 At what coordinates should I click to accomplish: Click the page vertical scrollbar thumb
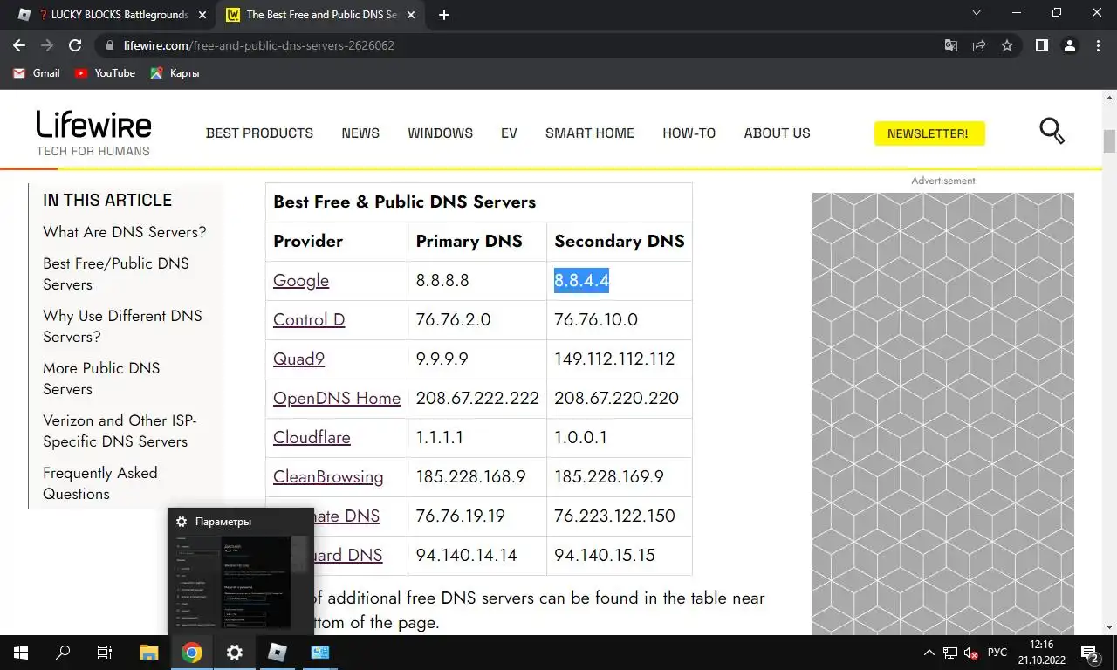click(x=1109, y=141)
